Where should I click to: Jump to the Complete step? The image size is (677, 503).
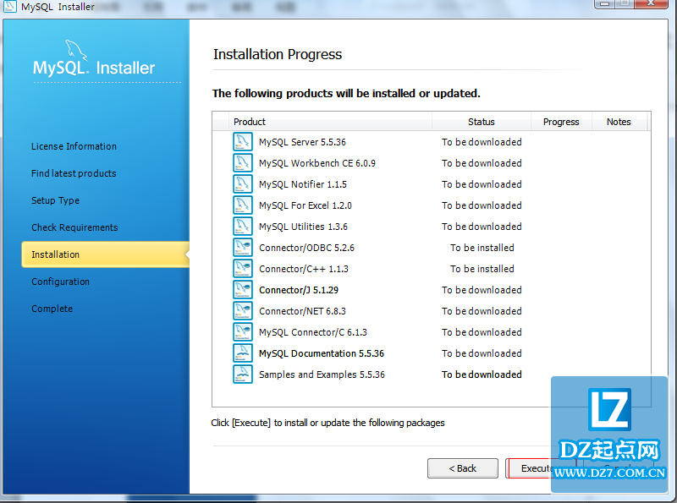(x=52, y=309)
